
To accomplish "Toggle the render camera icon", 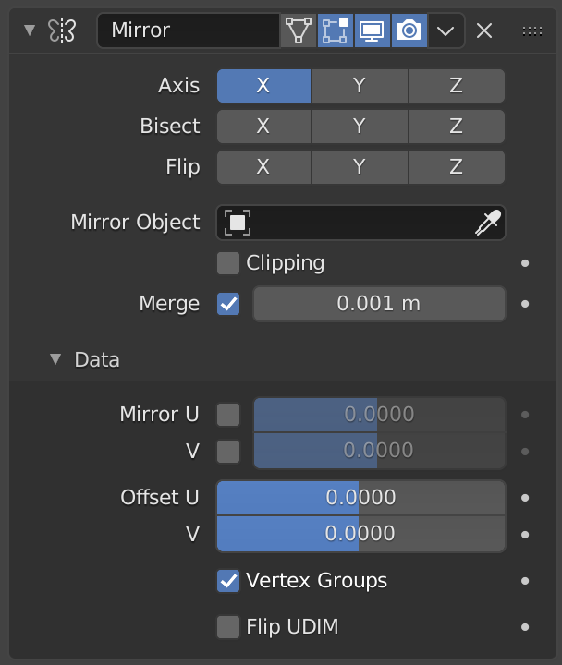I will [409, 30].
